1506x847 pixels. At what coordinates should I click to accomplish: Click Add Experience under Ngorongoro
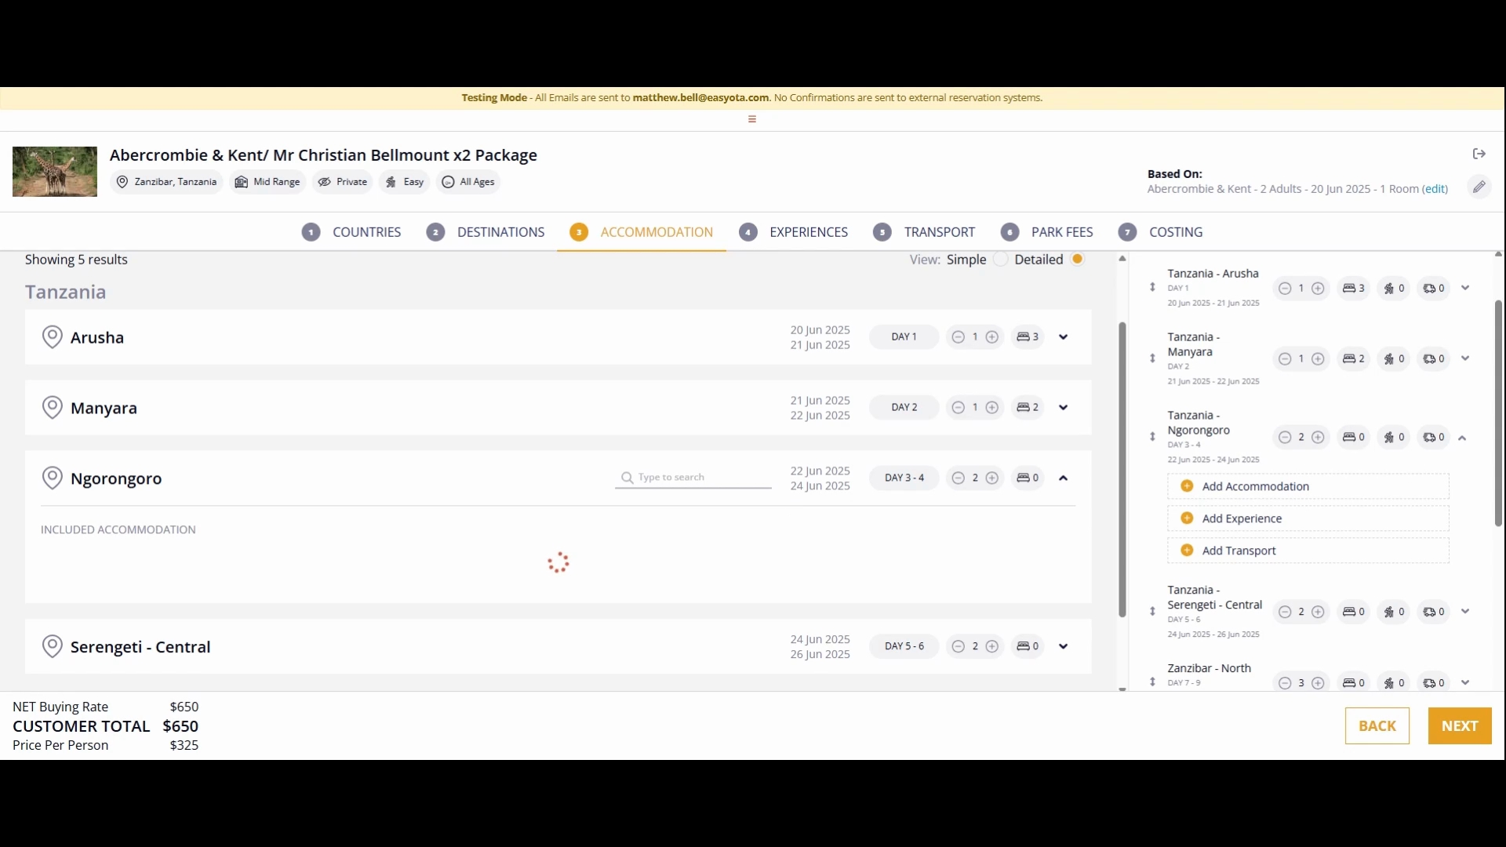point(1308,518)
